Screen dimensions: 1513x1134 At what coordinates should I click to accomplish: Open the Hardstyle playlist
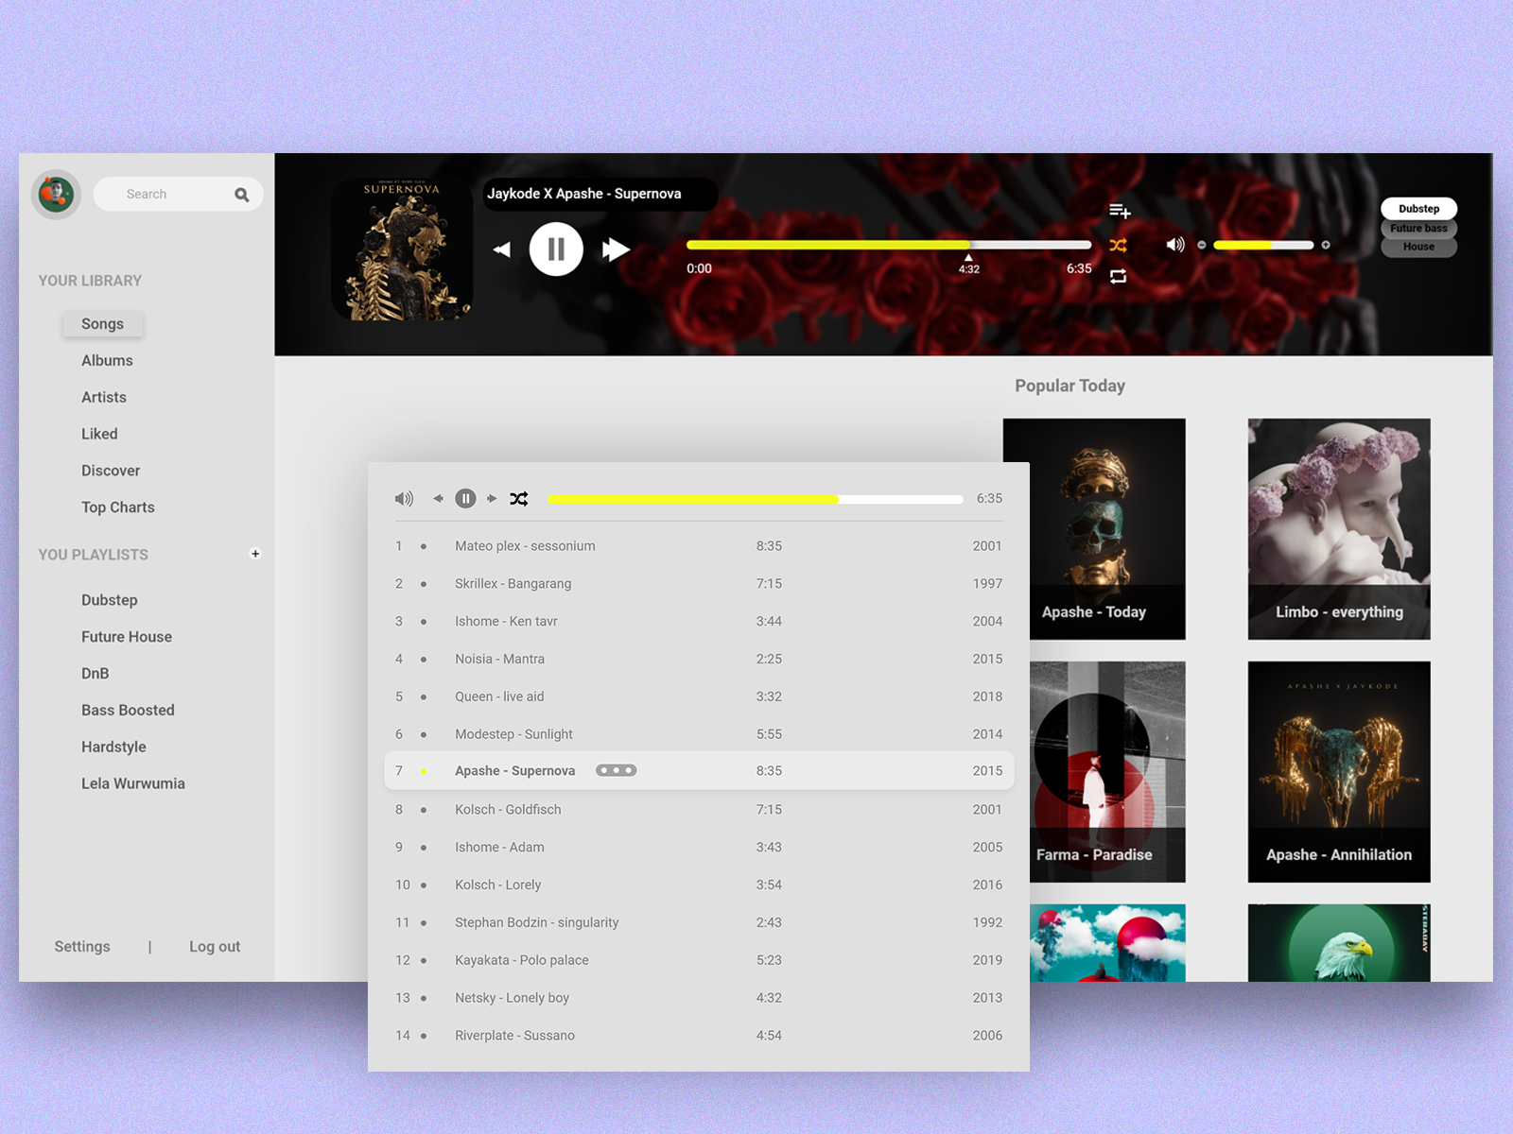[113, 747]
